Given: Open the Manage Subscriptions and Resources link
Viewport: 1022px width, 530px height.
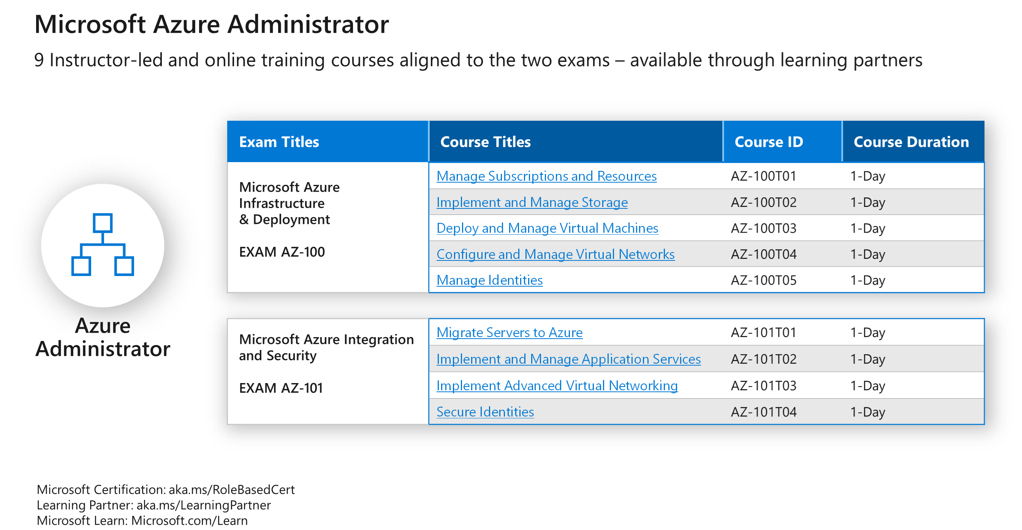Looking at the screenshot, I should coord(546,176).
